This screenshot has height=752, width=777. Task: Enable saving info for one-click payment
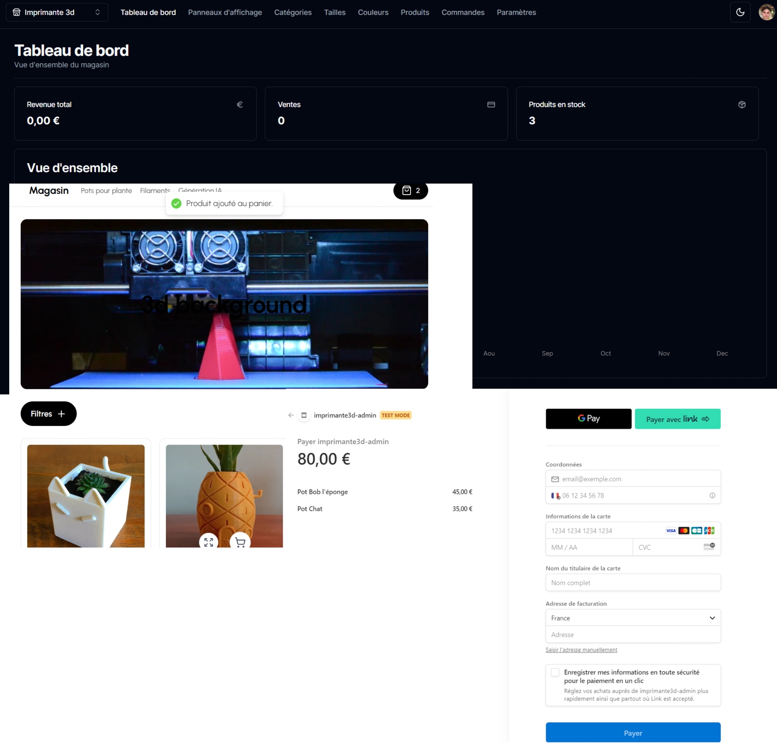click(x=555, y=672)
